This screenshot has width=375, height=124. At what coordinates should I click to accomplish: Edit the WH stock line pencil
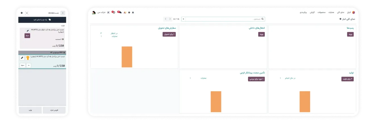(22, 58)
